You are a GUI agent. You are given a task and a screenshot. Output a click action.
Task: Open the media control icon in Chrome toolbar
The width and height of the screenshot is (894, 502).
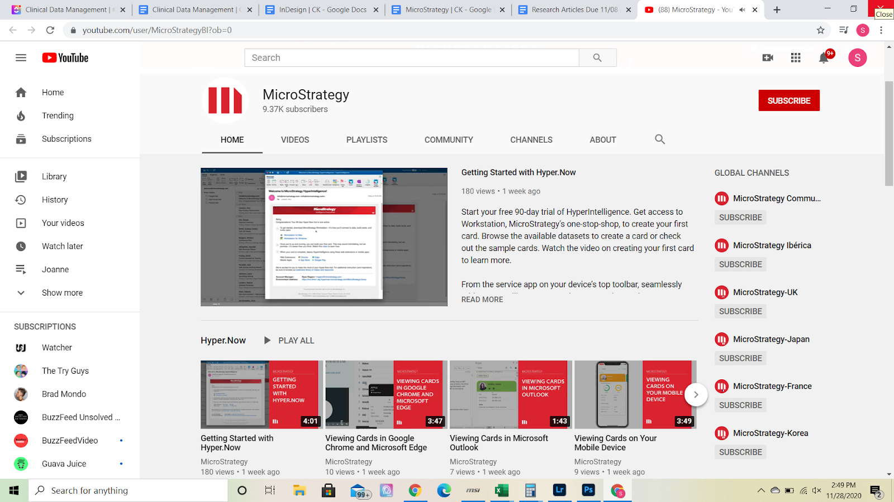[x=844, y=30]
